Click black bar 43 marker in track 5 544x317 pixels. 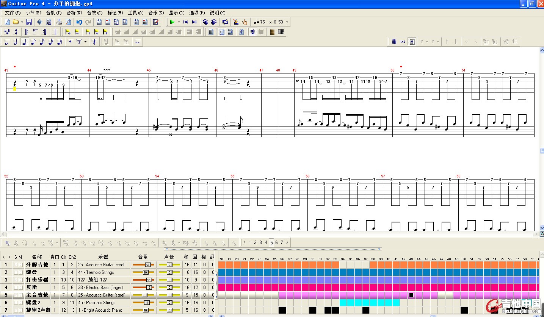411,295
